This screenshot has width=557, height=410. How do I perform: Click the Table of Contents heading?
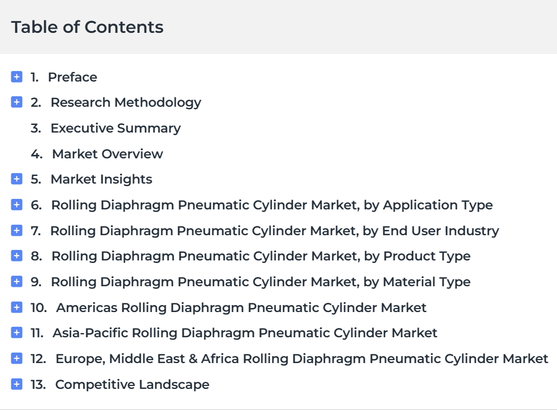87,27
